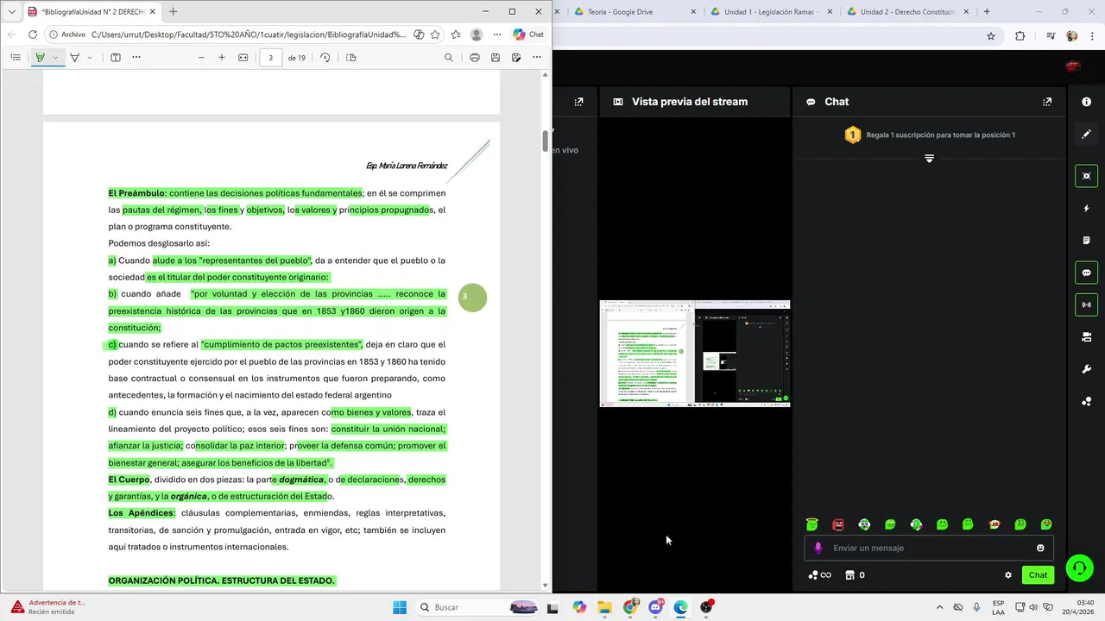Open Copilot Chat in Edge
The width and height of the screenshot is (1105, 621).
click(528, 34)
